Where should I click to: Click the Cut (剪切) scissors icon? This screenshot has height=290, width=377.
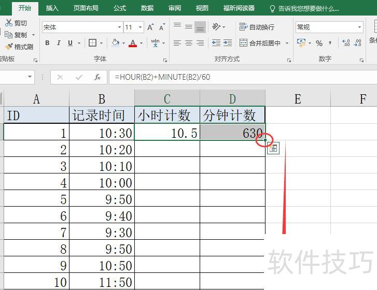tap(9, 23)
